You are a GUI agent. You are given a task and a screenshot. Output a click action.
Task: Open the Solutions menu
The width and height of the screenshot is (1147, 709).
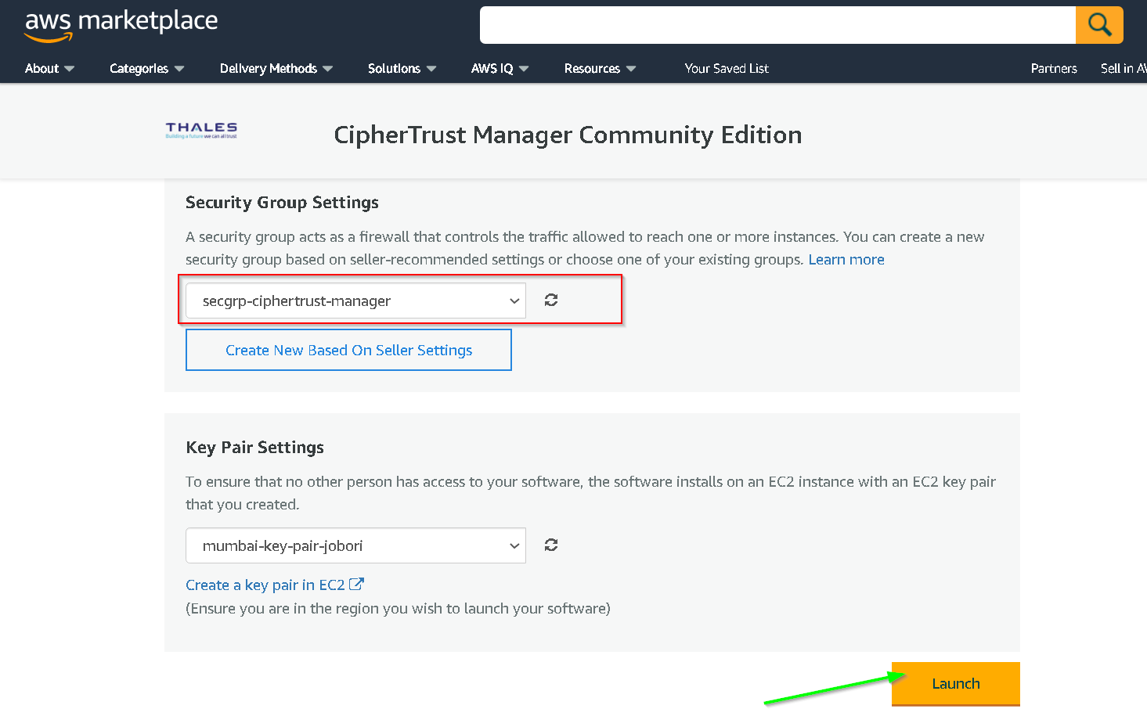tap(402, 69)
